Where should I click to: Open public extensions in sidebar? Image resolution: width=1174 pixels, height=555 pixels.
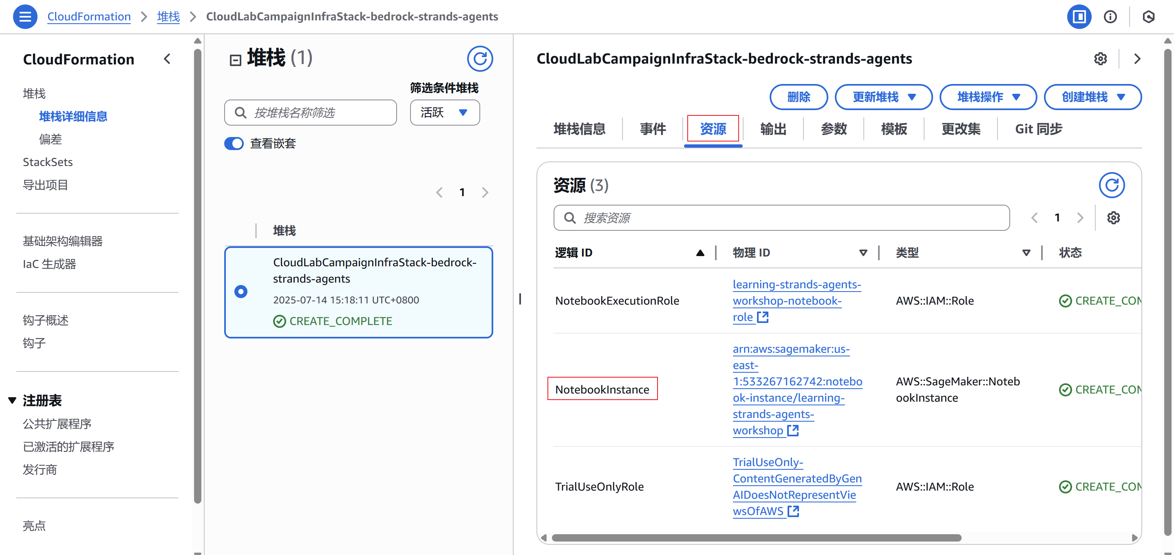click(x=57, y=424)
